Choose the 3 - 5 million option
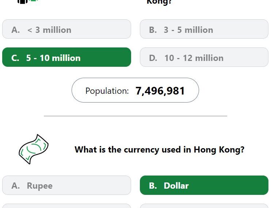The width and height of the screenshot is (271, 208). [204, 29]
